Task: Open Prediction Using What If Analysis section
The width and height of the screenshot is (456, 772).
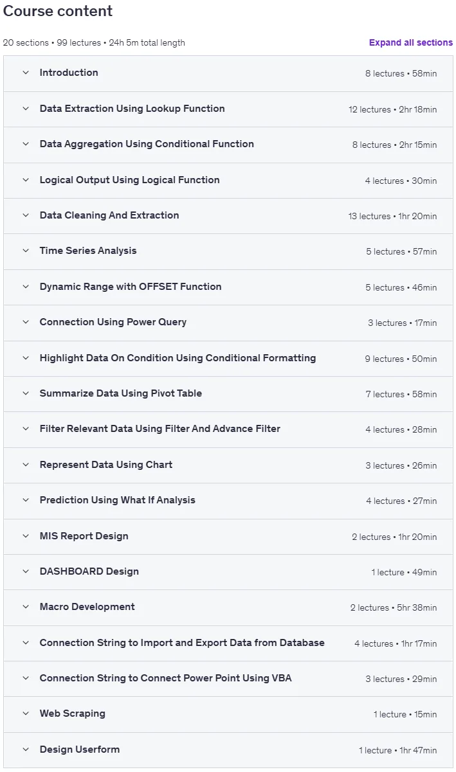Action: click(228, 500)
